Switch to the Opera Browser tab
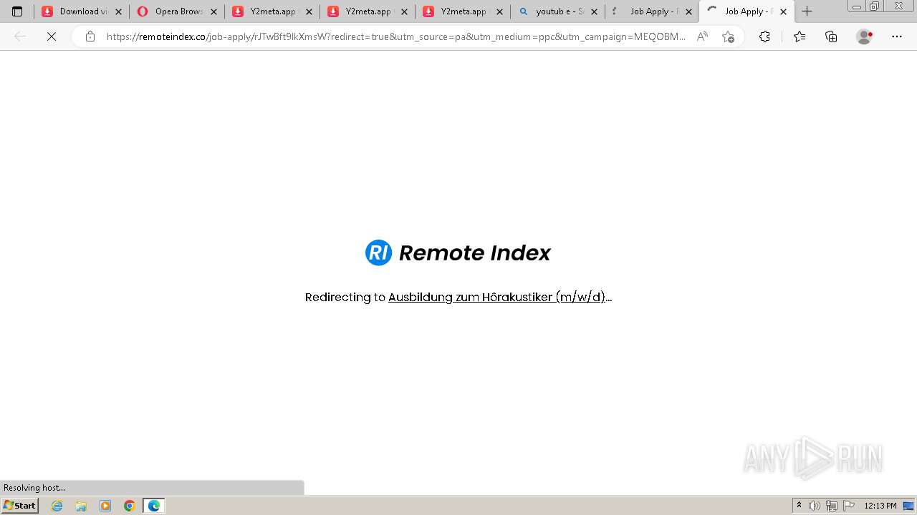The image size is (917, 515). point(177,11)
